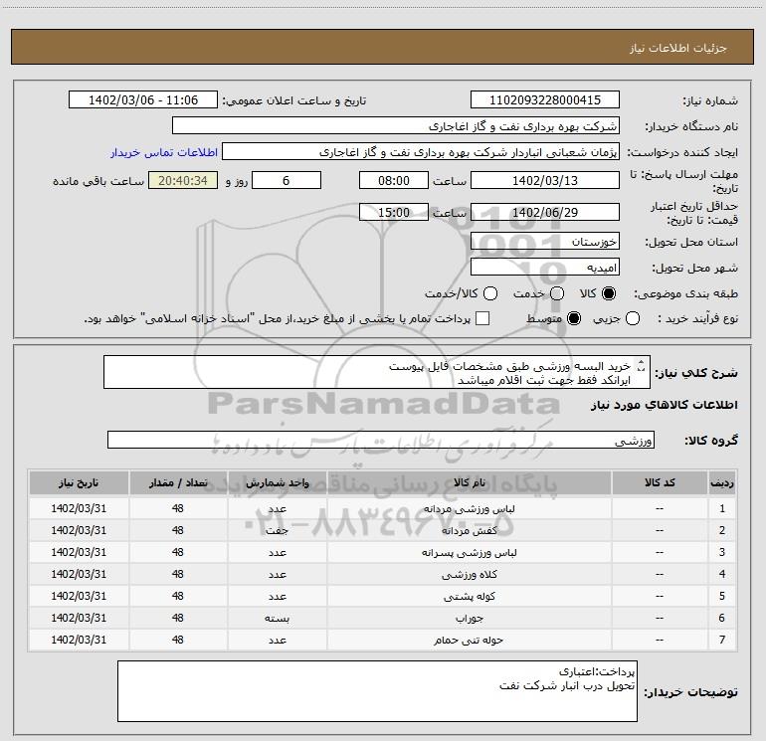Select the کالا/خدمت radio button
The width and height of the screenshot is (766, 741).
point(490,293)
